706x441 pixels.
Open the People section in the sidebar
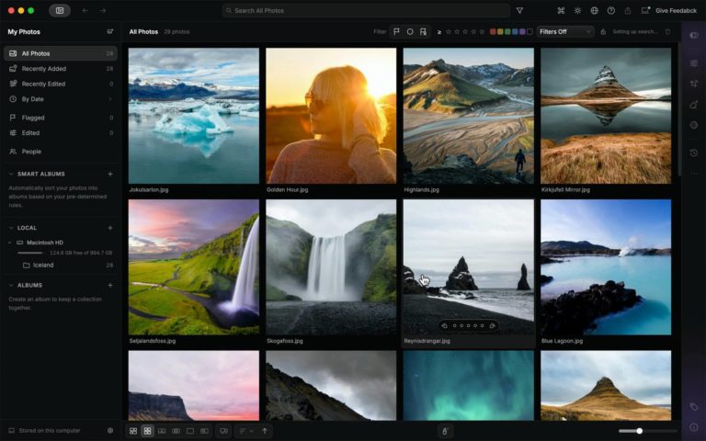click(61, 152)
